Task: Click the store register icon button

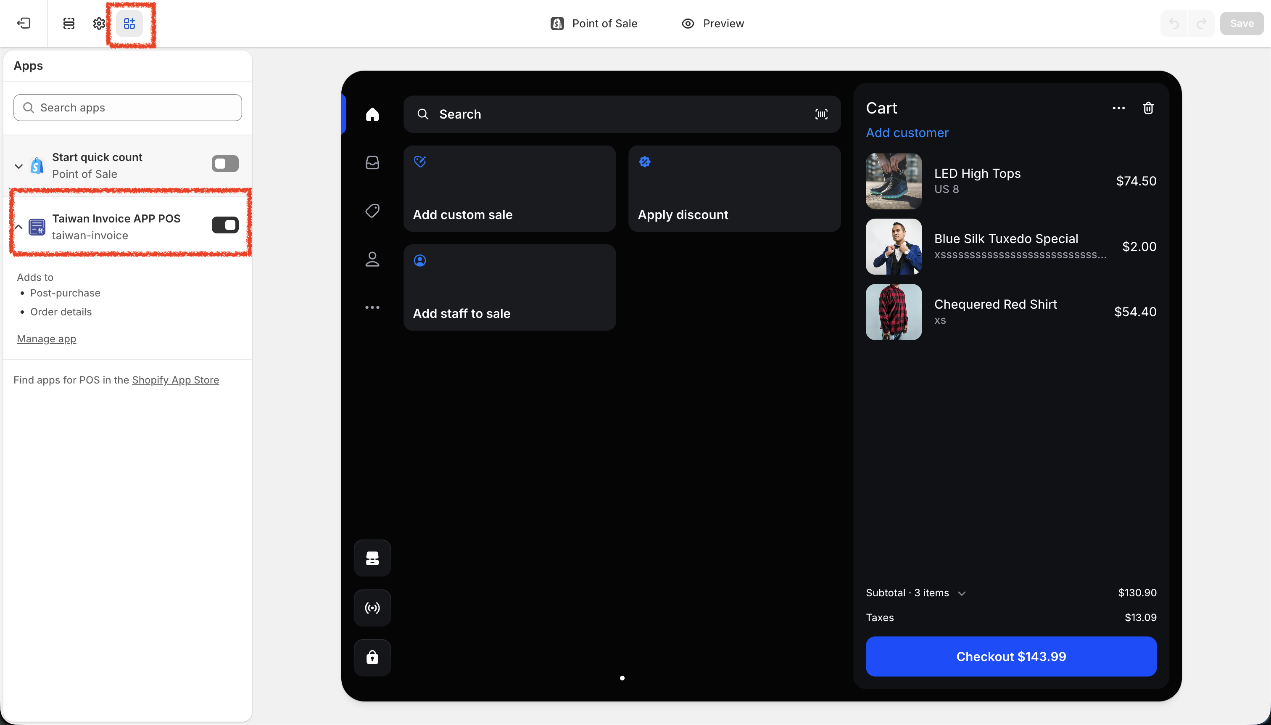Action: pyautogui.click(x=372, y=558)
